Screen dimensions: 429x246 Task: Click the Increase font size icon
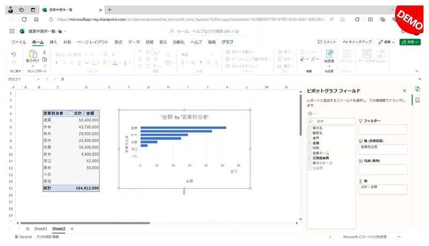pos(106,55)
